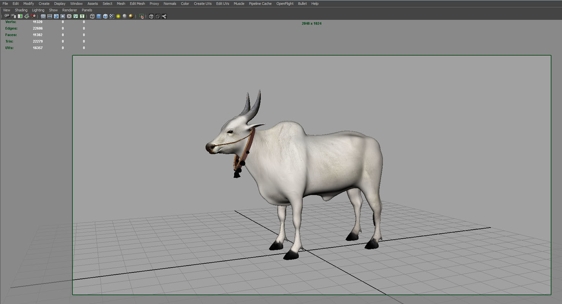Open the panel Show menu
This screenshot has height=304, width=562.
click(53, 10)
